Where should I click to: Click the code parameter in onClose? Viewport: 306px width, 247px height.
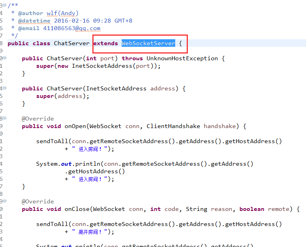172,209
